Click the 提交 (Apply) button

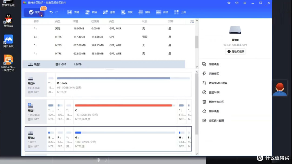[x=34, y=12]
